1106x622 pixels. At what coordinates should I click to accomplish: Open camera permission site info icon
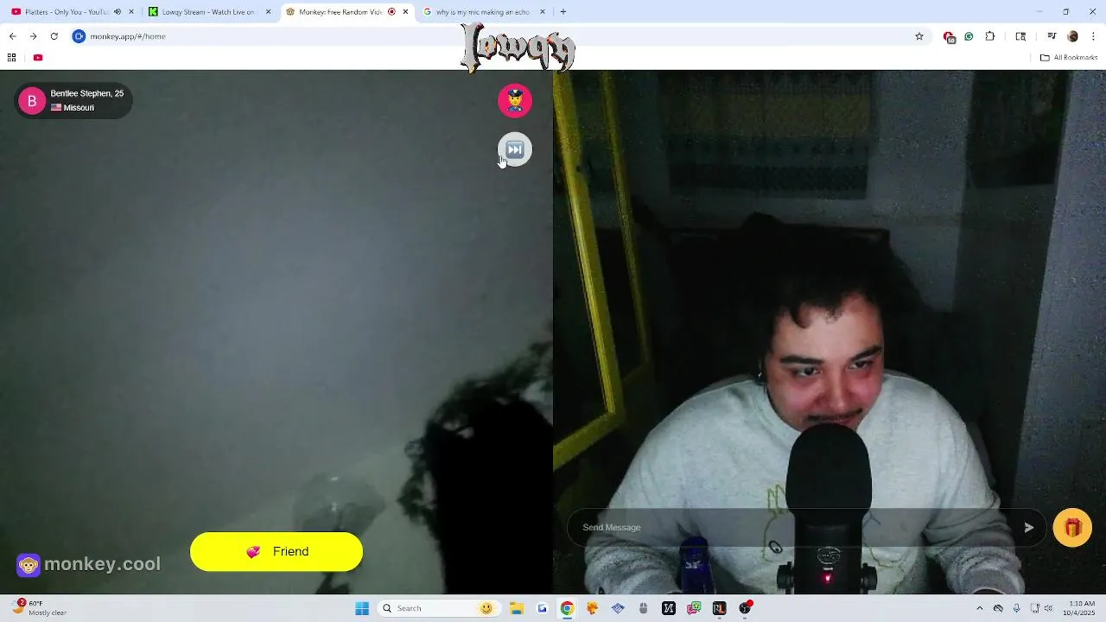point(79,36)
